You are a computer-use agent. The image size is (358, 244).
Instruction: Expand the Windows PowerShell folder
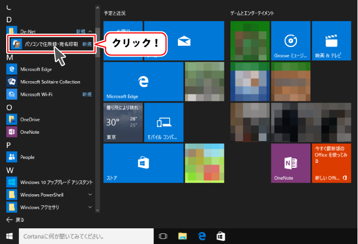(x=90, y=194)
